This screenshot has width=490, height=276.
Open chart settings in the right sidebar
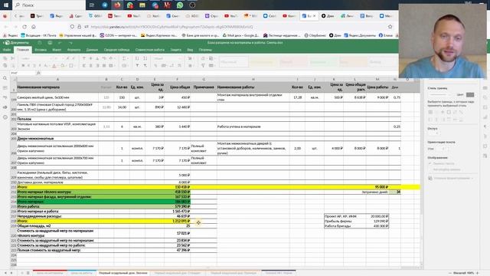(485, 117)
